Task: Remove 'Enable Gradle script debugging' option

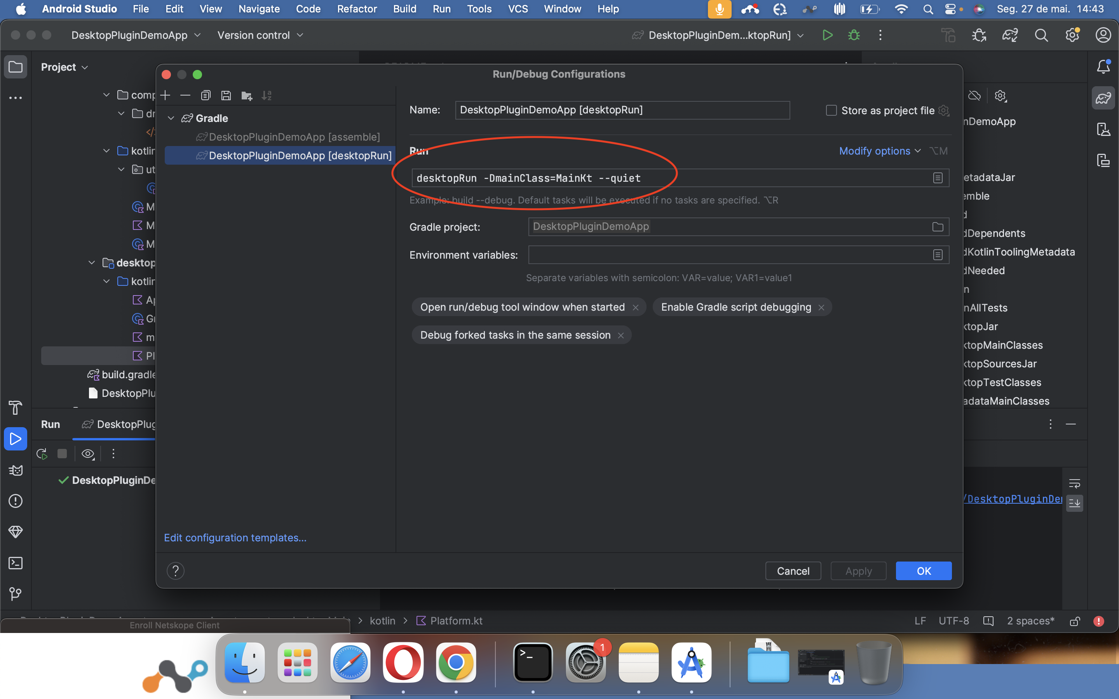Action: pyautogui.click(x=821, y=308)
